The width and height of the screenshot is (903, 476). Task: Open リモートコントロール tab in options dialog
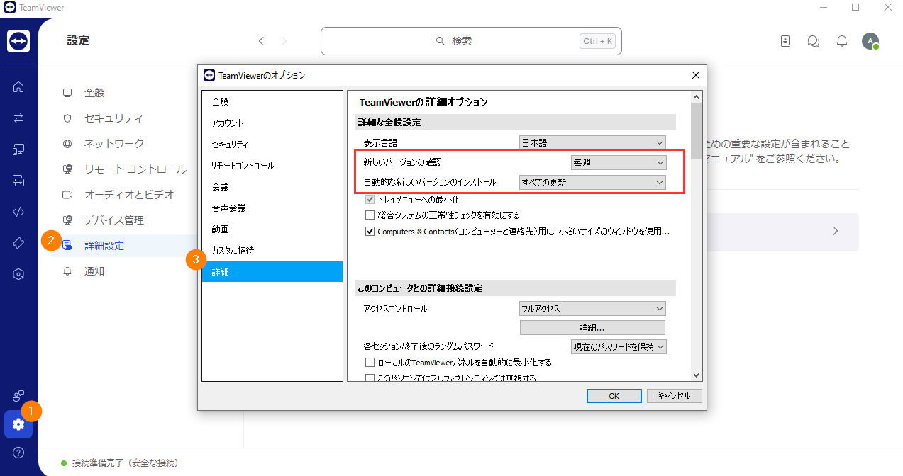[272, 166]
